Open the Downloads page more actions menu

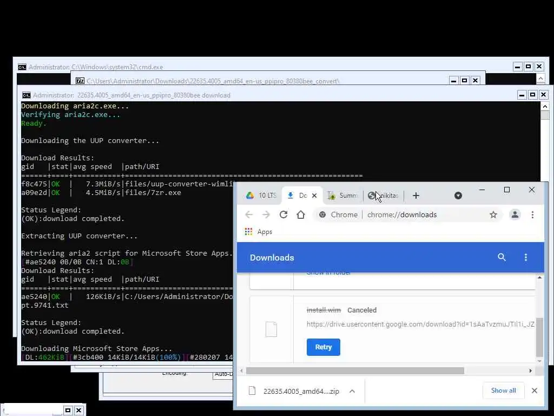526,257
